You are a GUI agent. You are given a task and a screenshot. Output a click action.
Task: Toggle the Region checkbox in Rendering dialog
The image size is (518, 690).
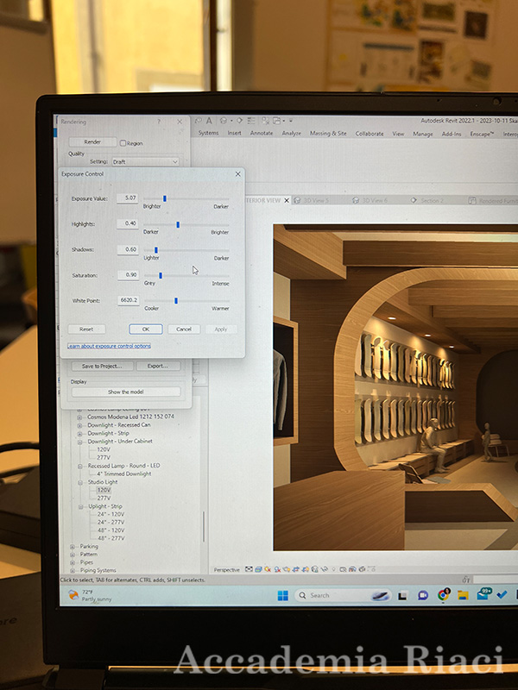tap(123, 143)
